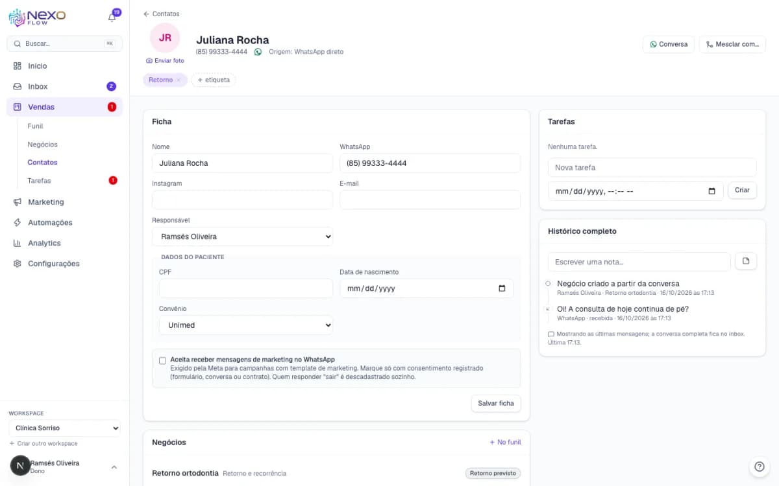The image size is (779, 486).
Task: Click the JR avatar circle
Action: coord(165,38)
